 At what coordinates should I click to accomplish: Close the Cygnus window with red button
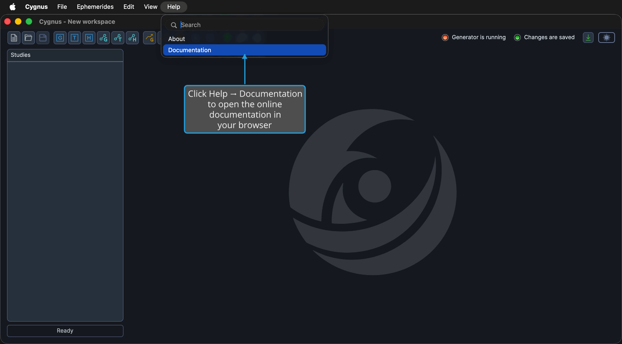pyautogui.click(x=7, y=21)
